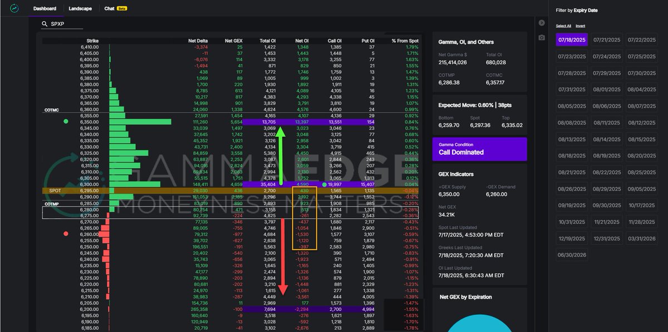Choose the 09/30/2025 expiry button
668x332 pixels.
coord(607,205)
